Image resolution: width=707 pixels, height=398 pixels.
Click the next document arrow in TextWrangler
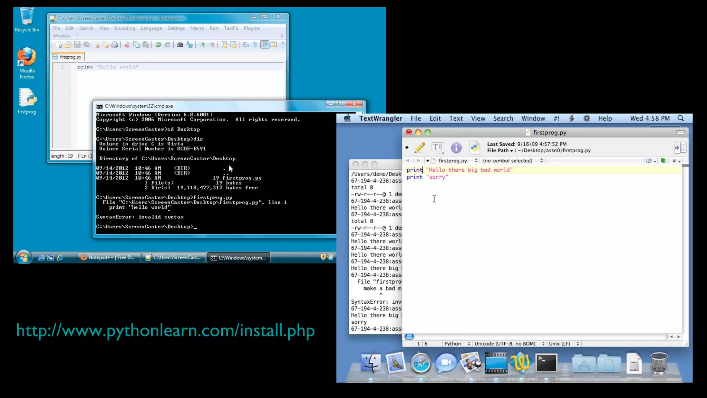tap(418, 161)
